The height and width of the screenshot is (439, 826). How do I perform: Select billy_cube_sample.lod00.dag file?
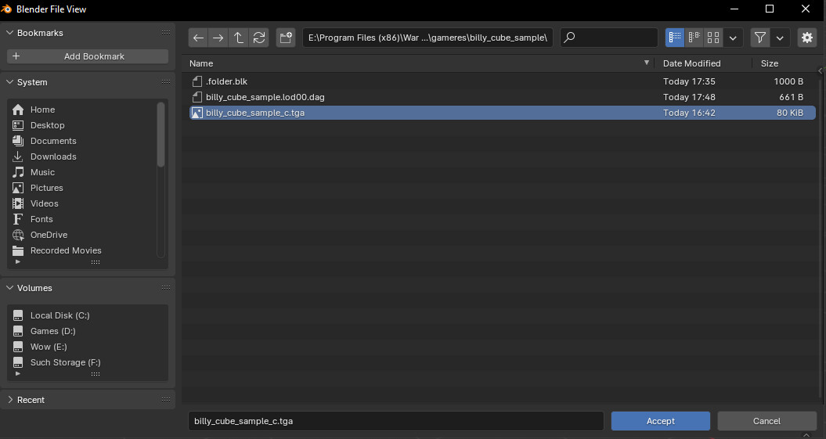click(265, 97)
